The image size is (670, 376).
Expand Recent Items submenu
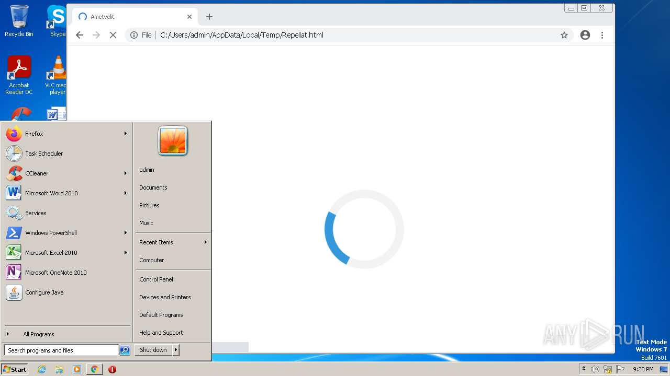[x=173, y=242]
